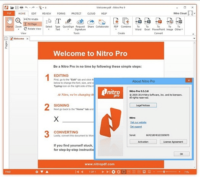Open the QuickSign dropdown arrow

click(68, 29)
